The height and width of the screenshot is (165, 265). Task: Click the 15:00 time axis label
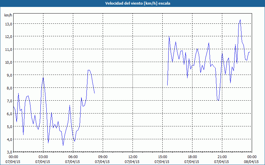162,157
